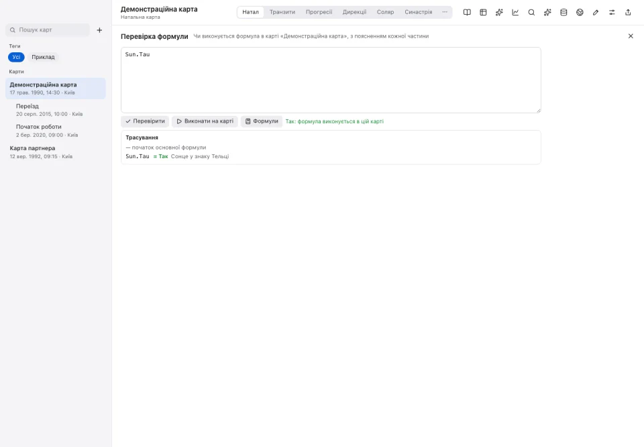
Task: Focus the Пошук карт search field
Action: pos(48,30)
